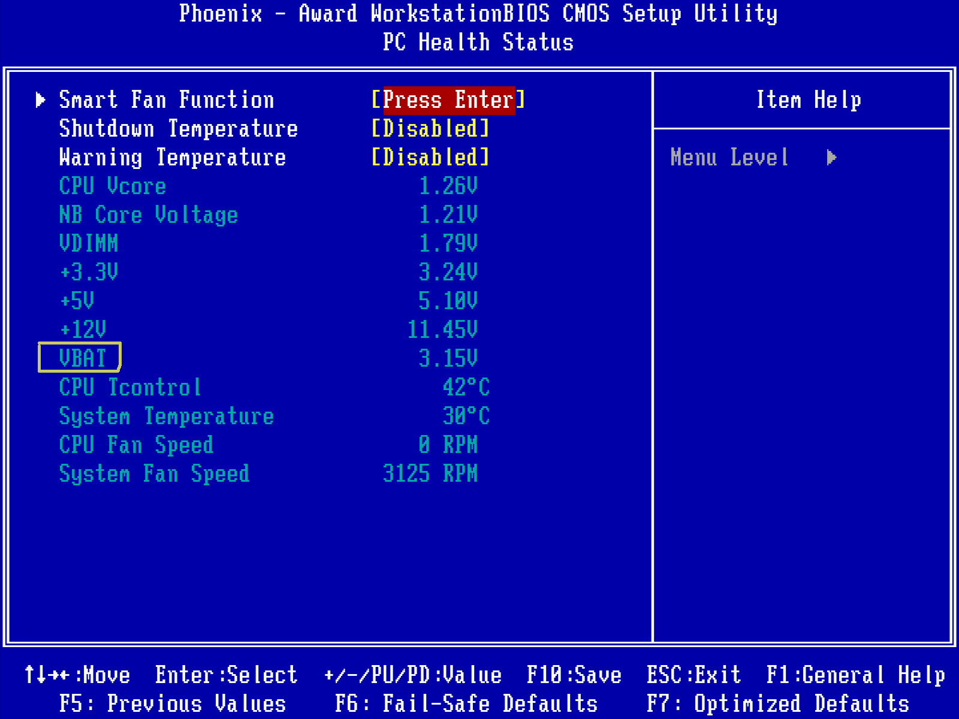Viewport: 959px width, 719px height.
Task: Click the 3125 RPM system fan reading
Action: pos(430,473)
